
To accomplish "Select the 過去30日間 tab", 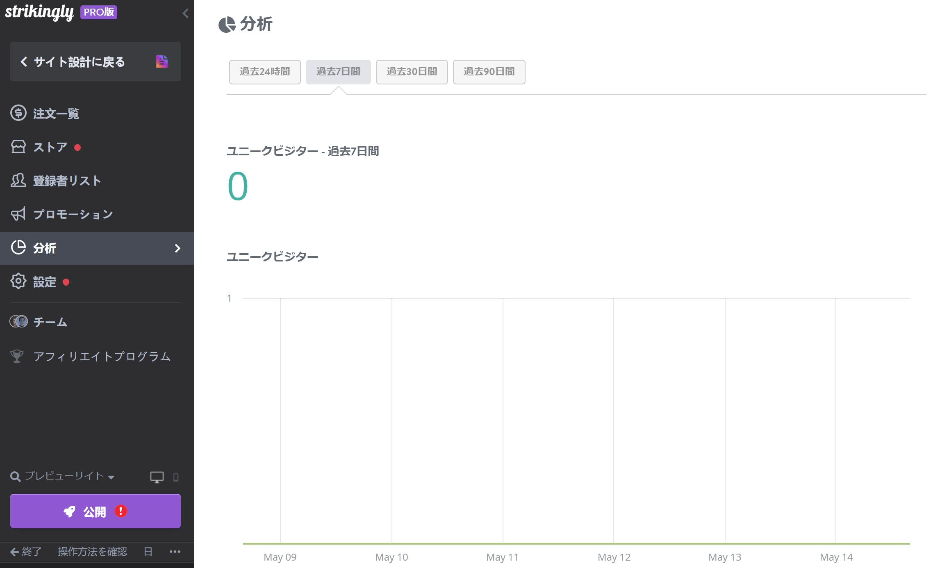I will 412,72.
